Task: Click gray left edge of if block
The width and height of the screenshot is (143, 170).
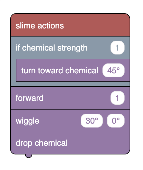Action: pos(13,70)
